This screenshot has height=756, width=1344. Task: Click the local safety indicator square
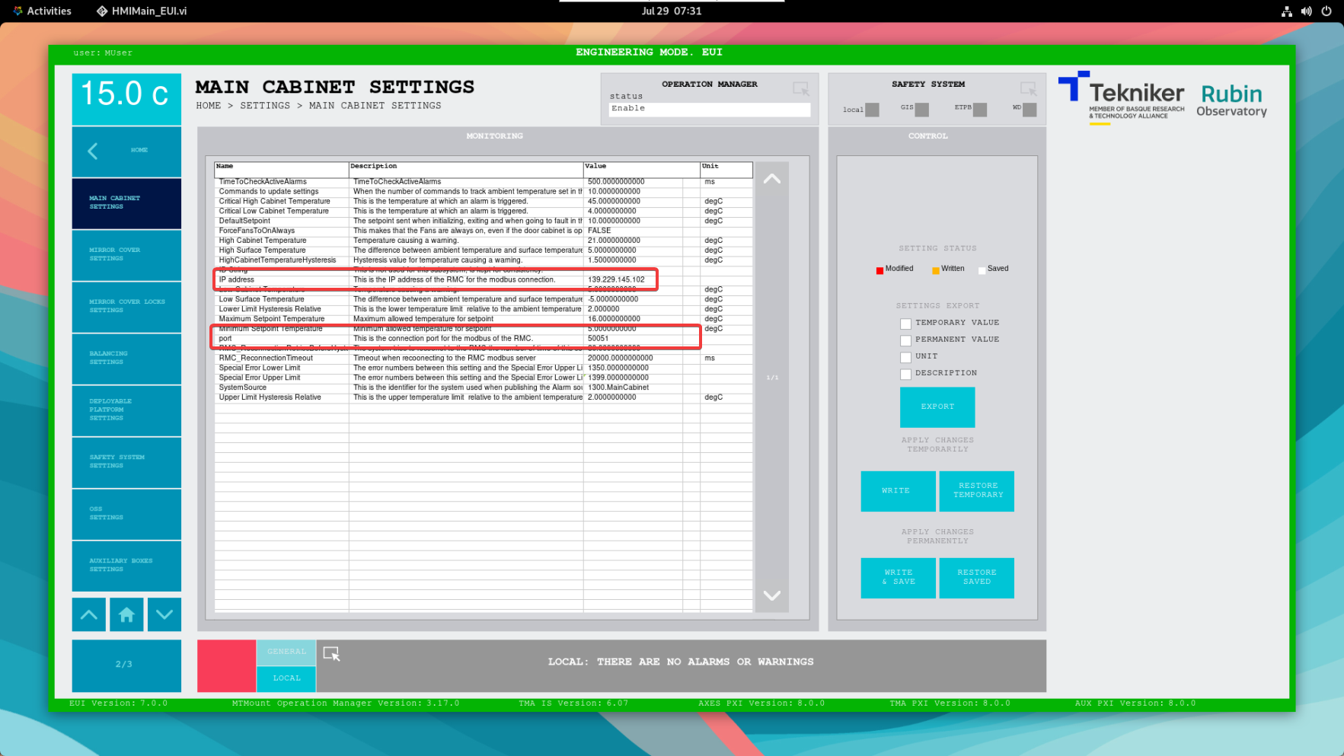872,110
